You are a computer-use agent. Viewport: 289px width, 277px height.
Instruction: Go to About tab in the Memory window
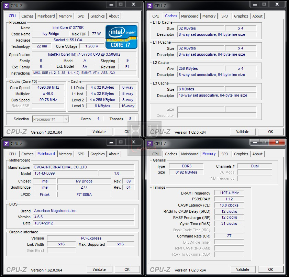[257, 154]
